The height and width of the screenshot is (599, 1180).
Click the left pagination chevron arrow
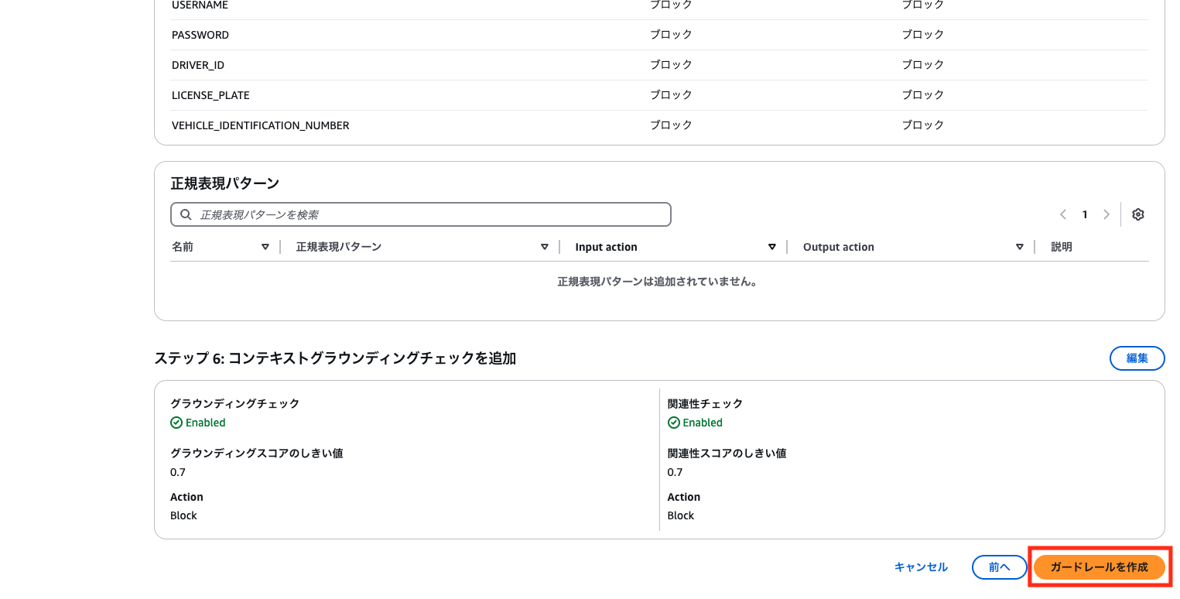tap(1062, 214)
